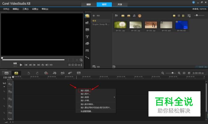The width and height of the screenshot is (208, 124).
Task: Click the Redo arrow
Action: tap(37, 73)
